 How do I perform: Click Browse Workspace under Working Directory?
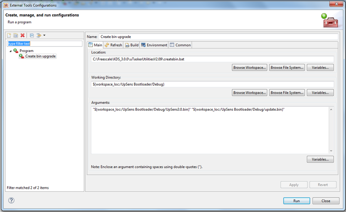[x=249, y=93]
